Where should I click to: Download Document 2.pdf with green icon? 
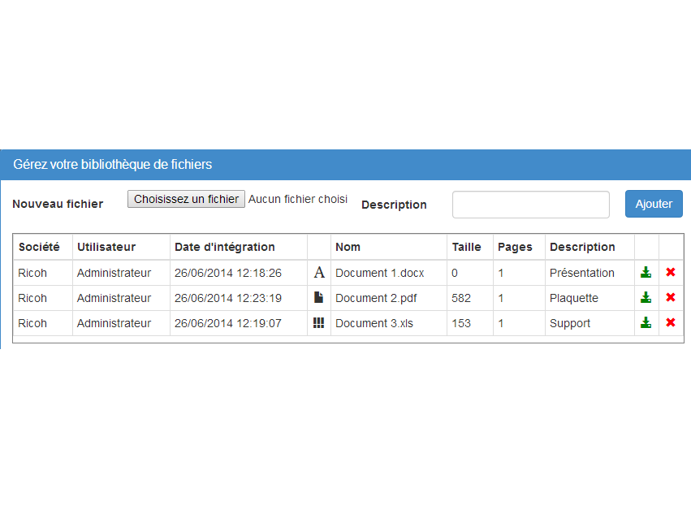(646, 298)
